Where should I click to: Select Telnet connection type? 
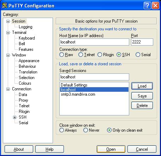87,55
